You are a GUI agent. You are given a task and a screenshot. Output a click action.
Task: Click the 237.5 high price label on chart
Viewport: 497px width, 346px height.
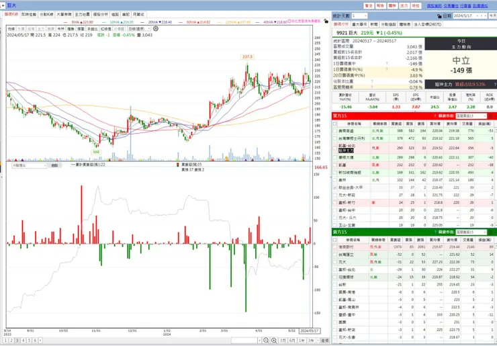coord(246,56)
